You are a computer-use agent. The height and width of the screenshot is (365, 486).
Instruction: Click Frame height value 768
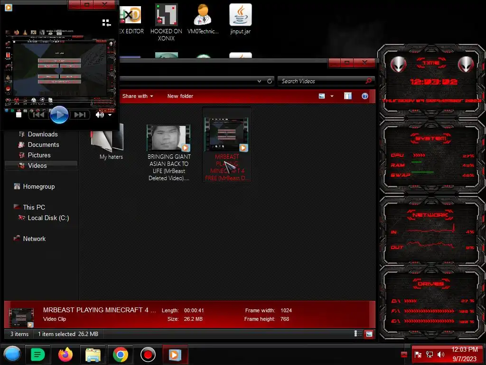point(285,319)
